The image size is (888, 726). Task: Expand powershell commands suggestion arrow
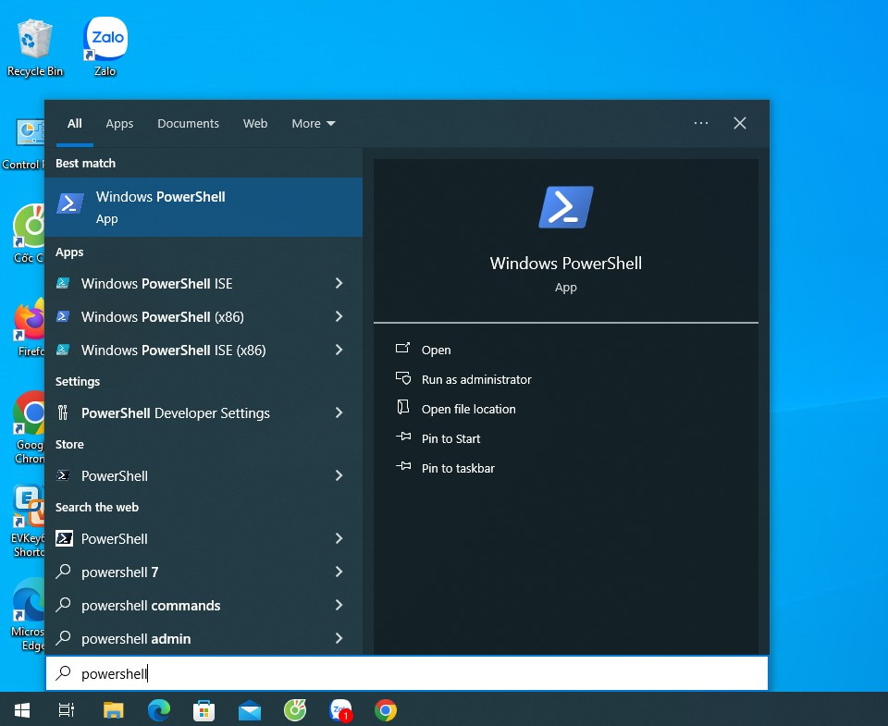point(339,605)
